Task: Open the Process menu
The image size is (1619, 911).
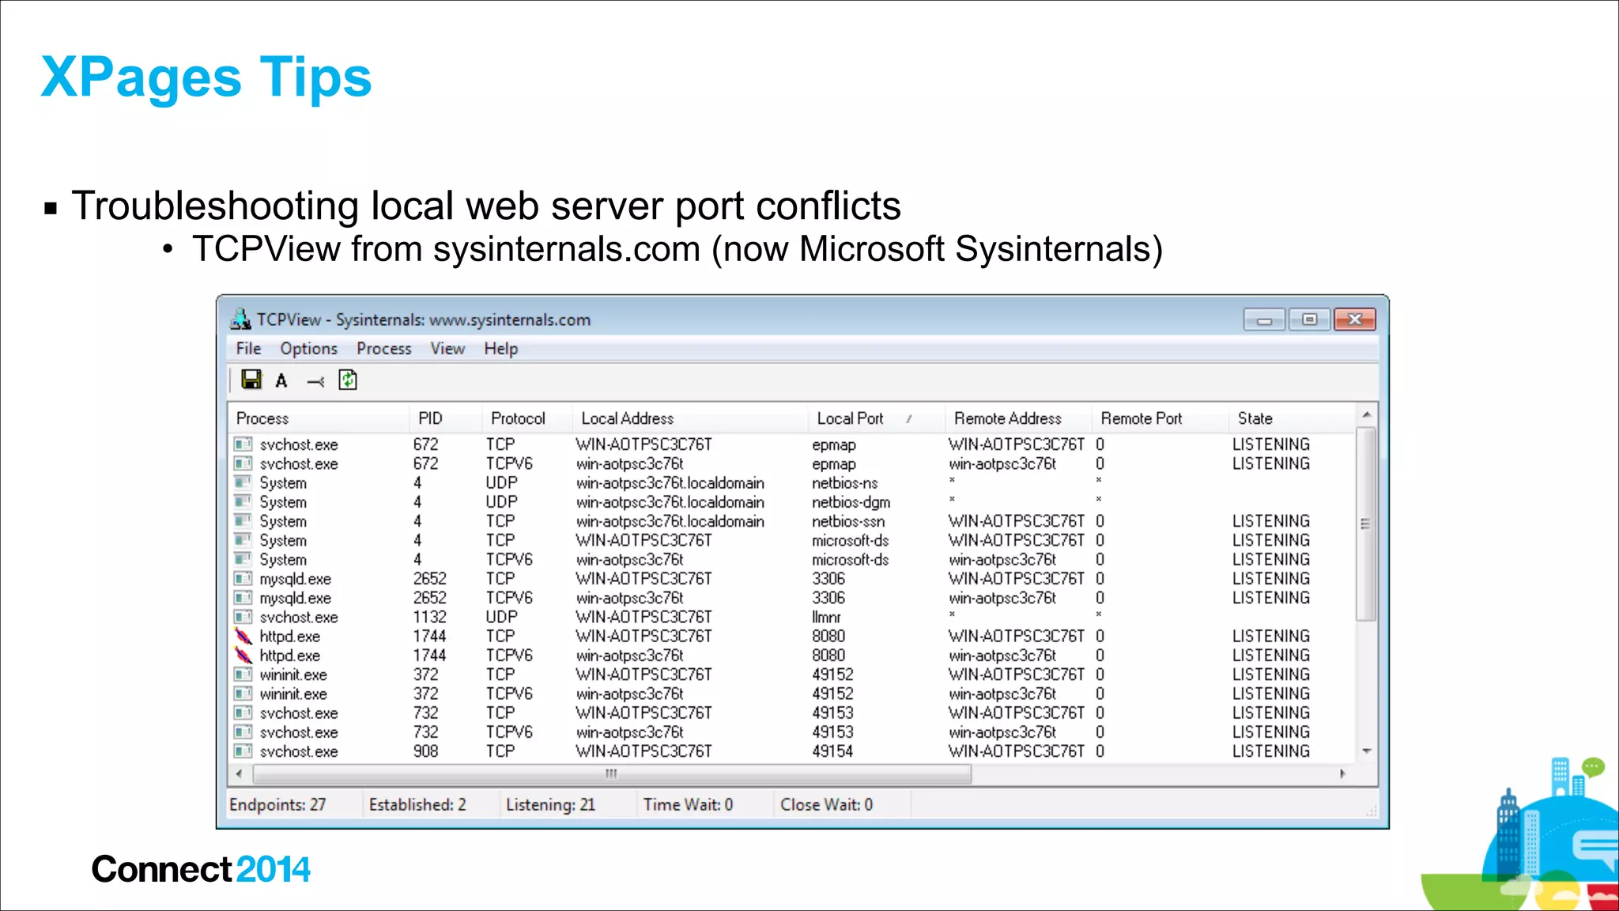Action: coord(383,349)
